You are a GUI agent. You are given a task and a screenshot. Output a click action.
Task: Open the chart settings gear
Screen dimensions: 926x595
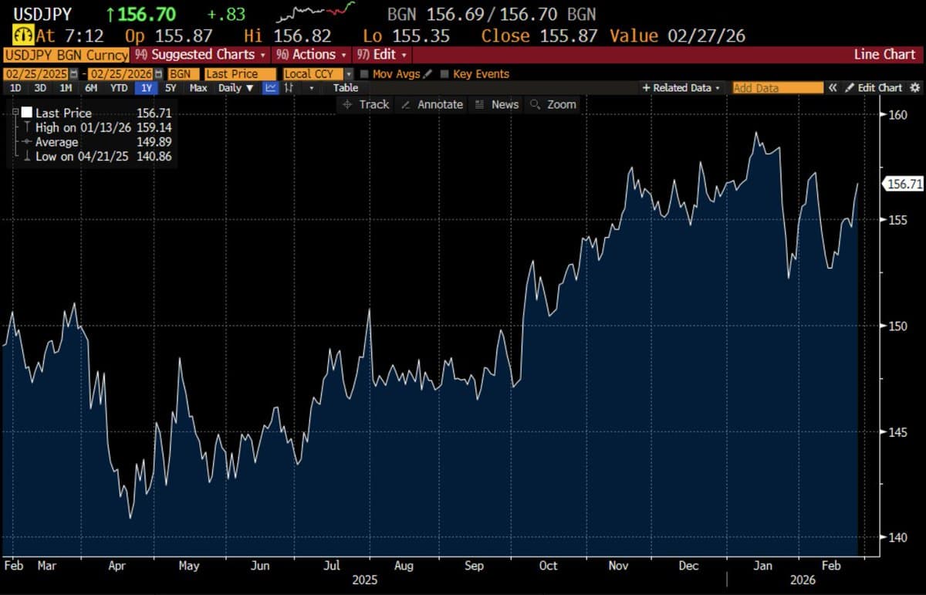(x=917, y=87)
